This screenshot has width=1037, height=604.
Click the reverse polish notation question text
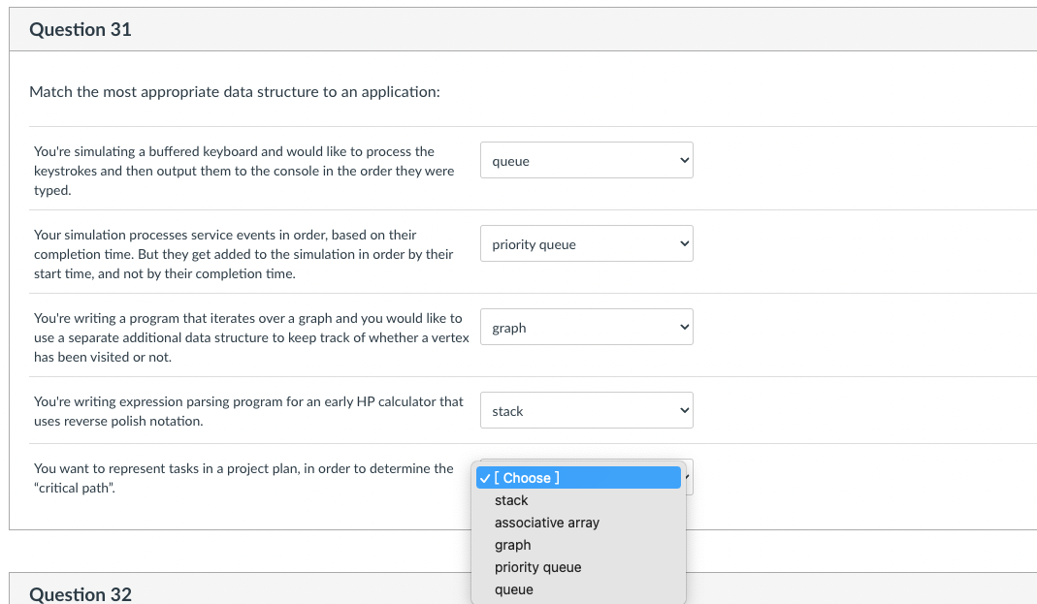coord(248,411)
